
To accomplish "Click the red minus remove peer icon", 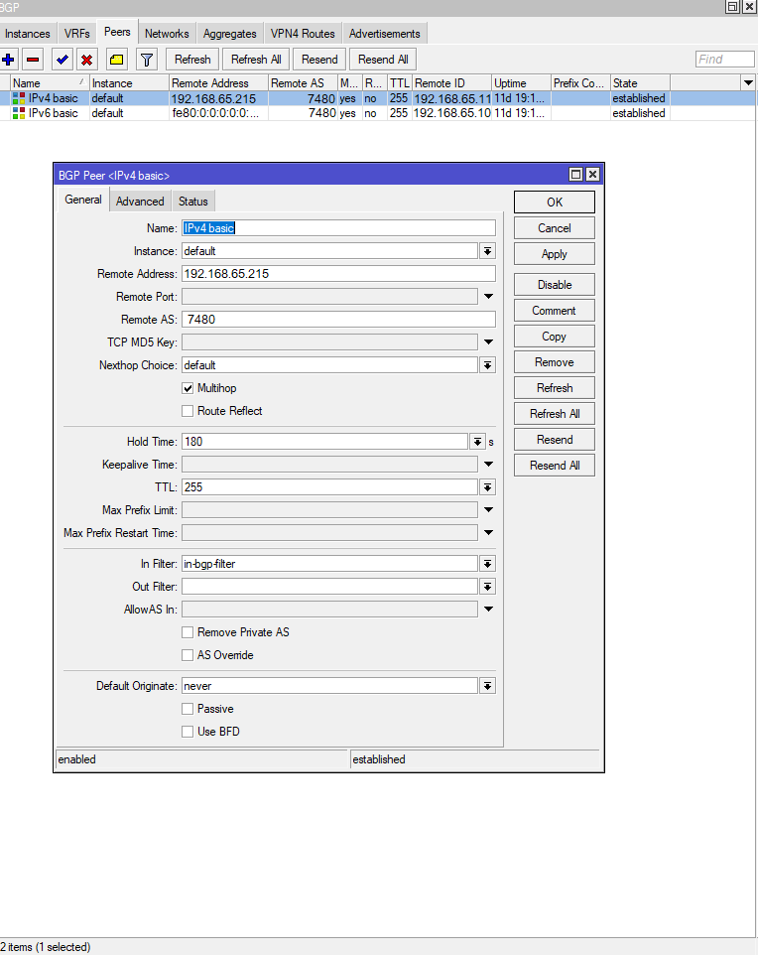I will [33, 60].
